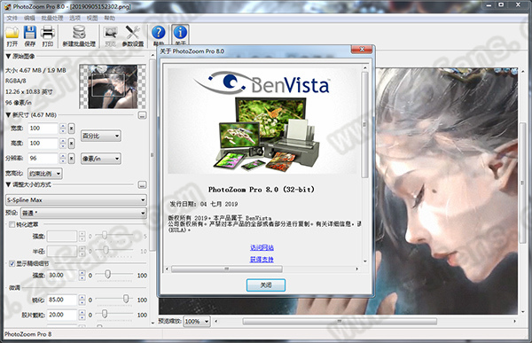Open the percentage unit dropdown
This screenshot has width=532, height=343.
pos(101,136)
